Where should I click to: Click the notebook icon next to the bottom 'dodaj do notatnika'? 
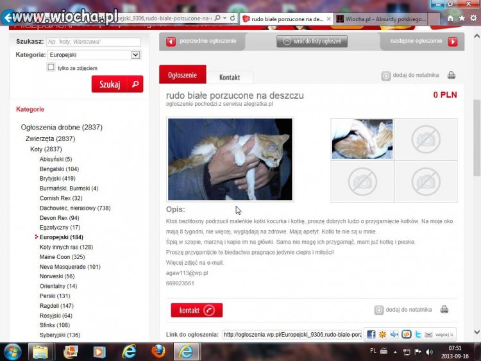379,310
